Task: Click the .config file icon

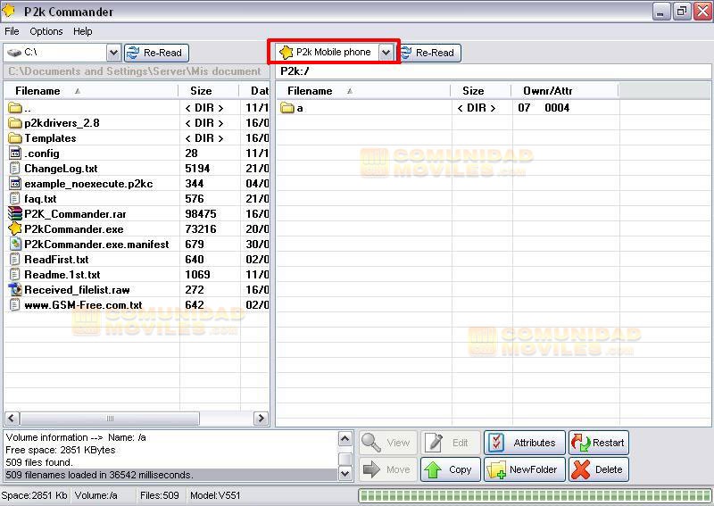Action: click(15, 153)
